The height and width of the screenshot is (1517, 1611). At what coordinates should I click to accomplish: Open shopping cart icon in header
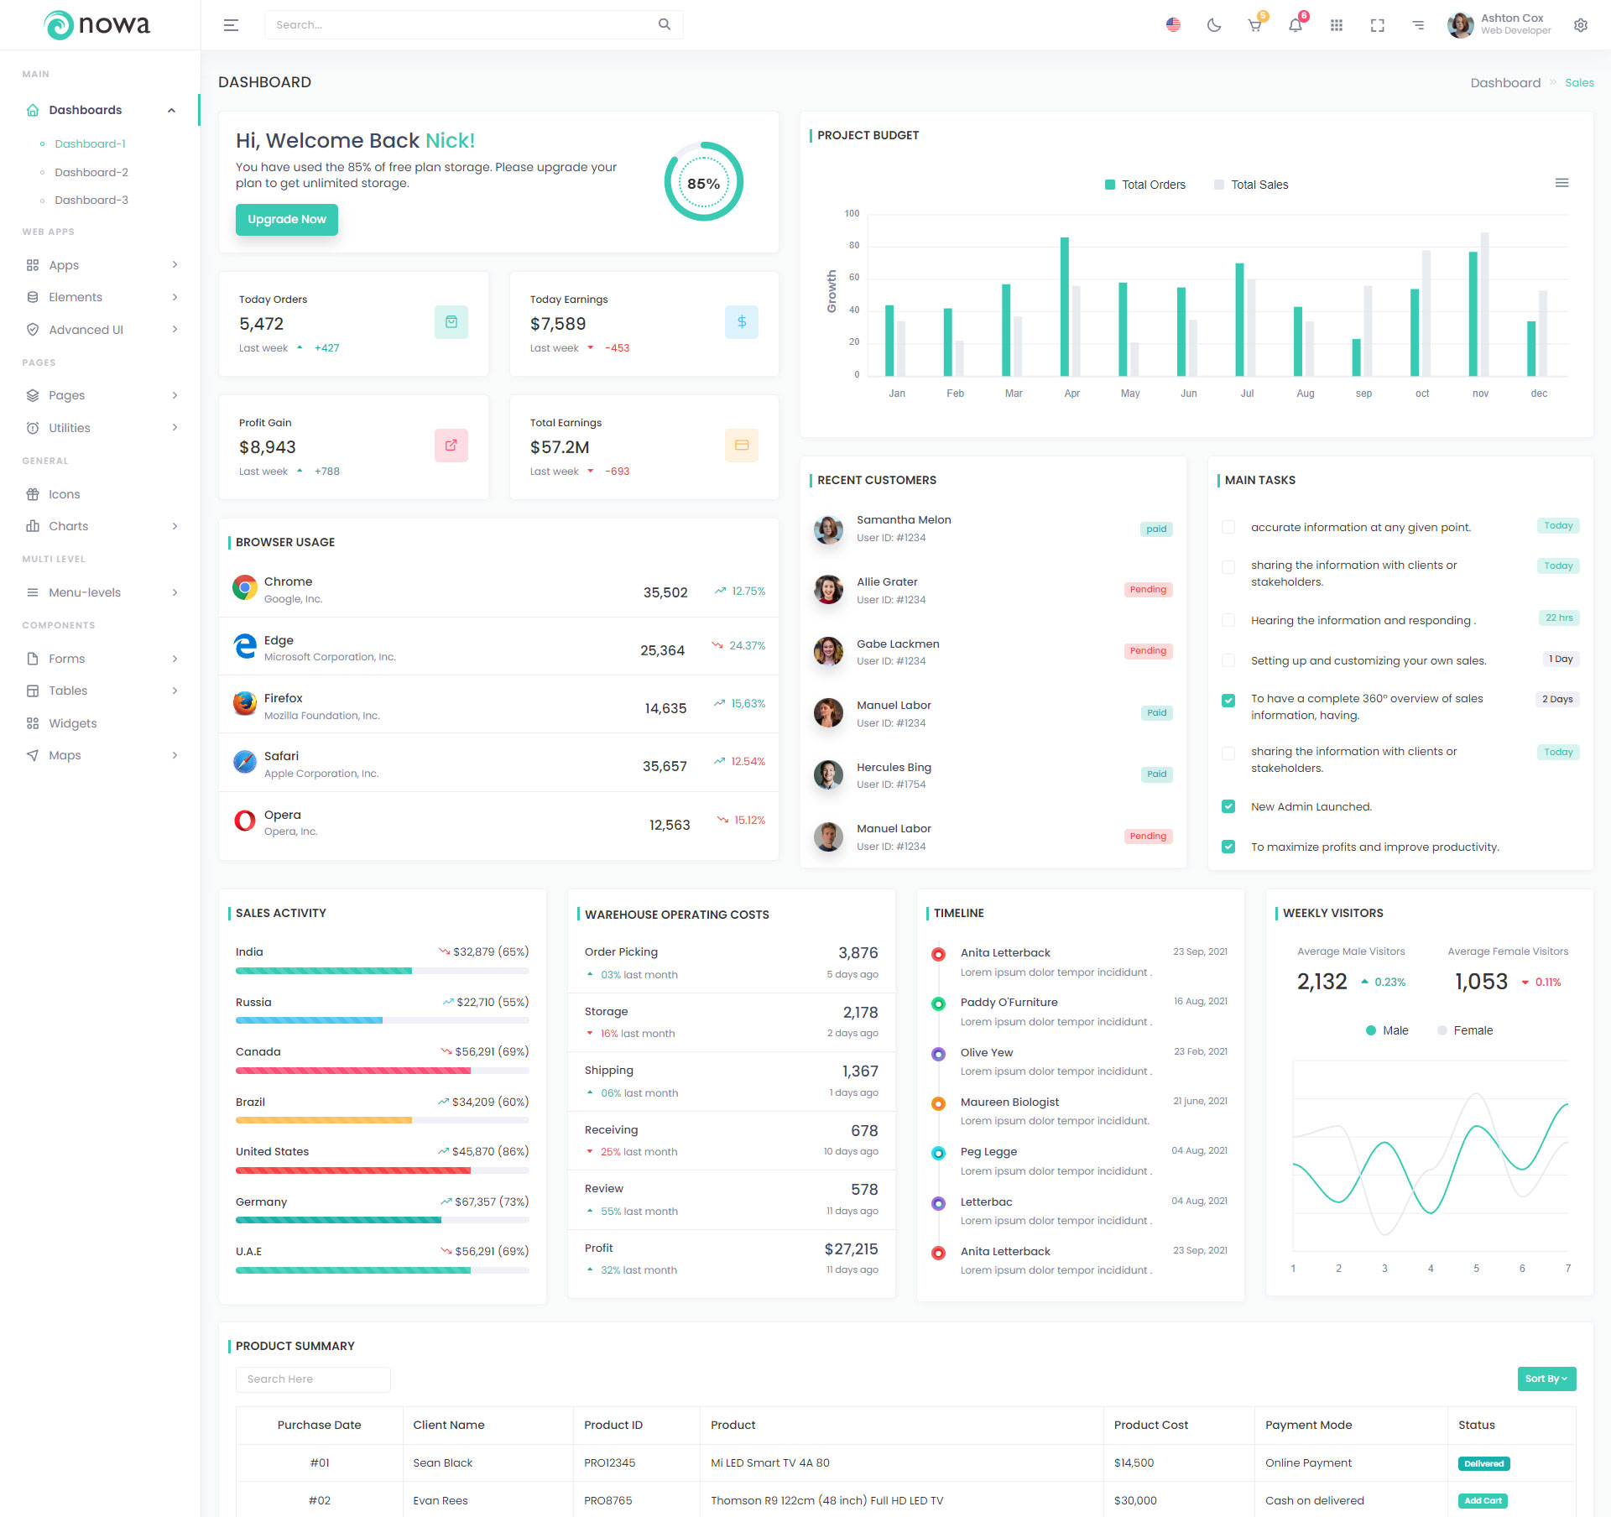pyautogui.click(x=1254, y=25)
